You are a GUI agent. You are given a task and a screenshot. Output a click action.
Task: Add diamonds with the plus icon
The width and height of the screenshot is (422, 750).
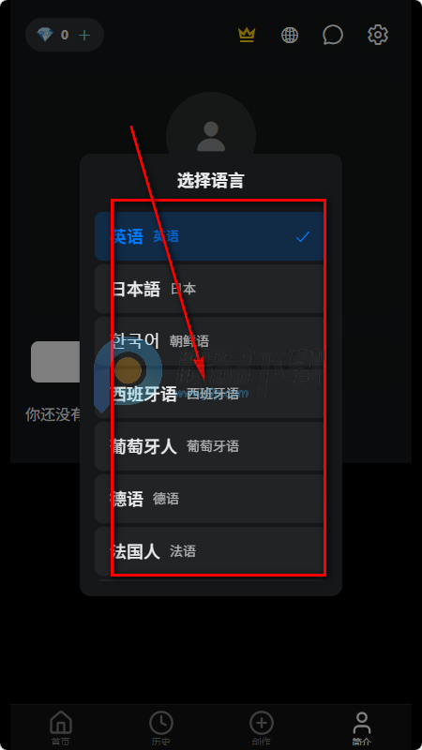(84, 35)
